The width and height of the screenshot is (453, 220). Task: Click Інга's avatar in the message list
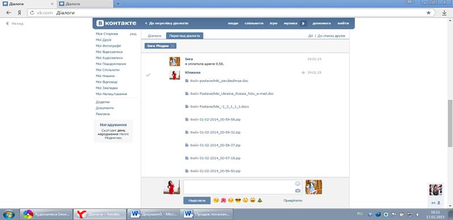click(x=174, y=61)
